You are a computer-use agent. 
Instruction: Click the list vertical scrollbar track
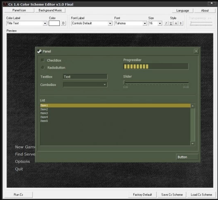193,125
